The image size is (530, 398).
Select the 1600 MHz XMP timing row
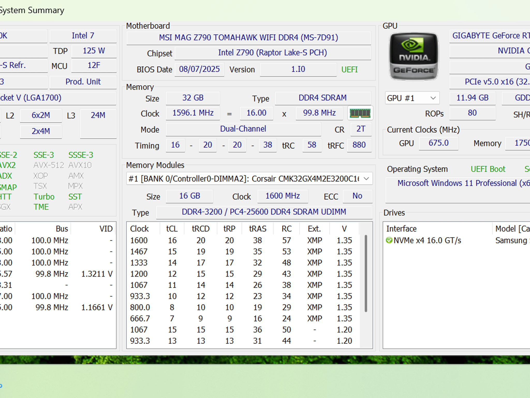[243, 240]
